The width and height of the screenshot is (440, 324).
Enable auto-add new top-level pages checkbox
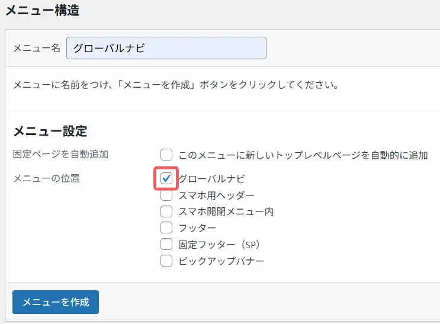[166, 155]
